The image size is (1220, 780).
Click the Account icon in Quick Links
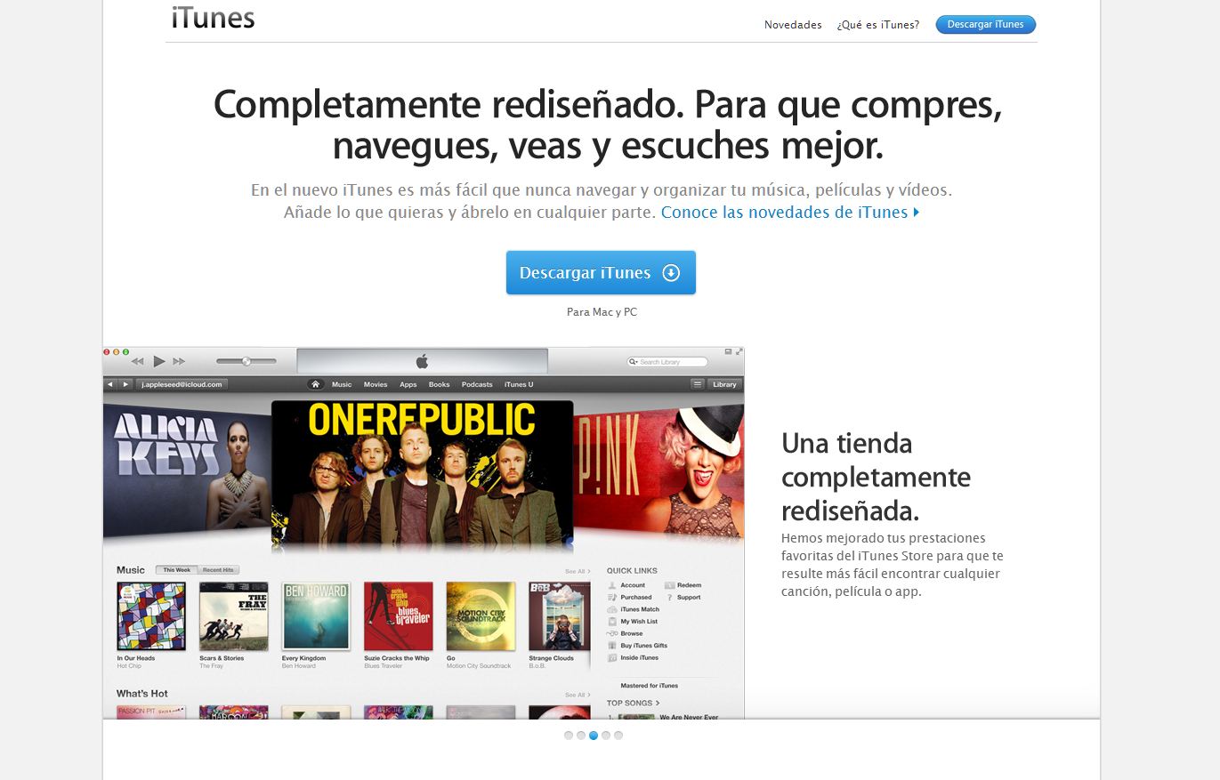(x=612, y=585)
